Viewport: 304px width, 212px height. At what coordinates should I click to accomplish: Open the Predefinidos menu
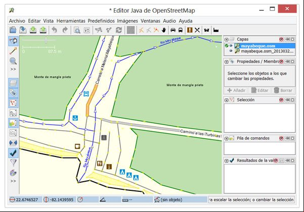click(101, 21)
